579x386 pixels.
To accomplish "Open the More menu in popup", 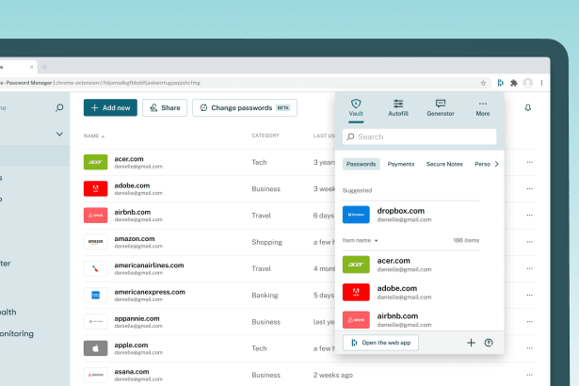I will (x=483, y=106).
